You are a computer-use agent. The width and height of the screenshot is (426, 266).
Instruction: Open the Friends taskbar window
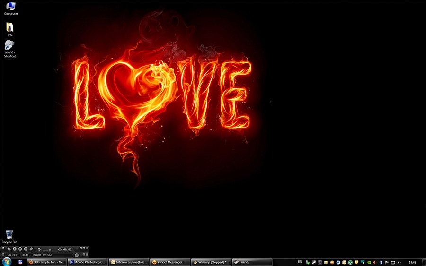(x=252, y=262)
